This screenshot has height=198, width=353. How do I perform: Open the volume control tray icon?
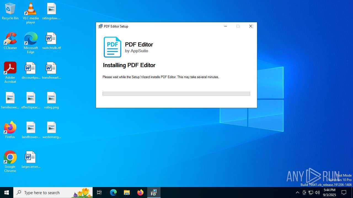tap(317, 193)
